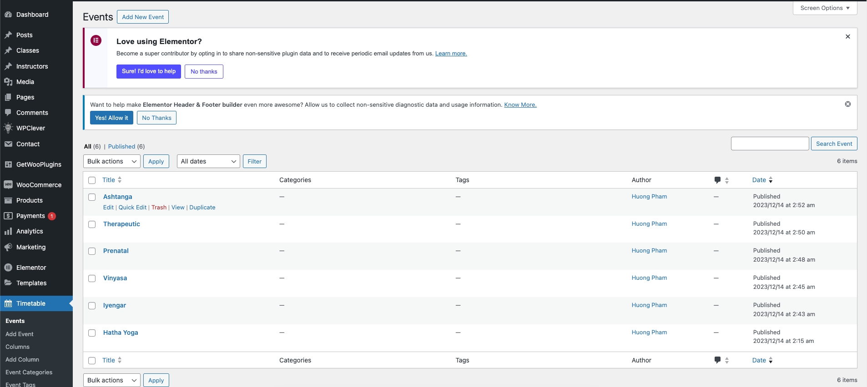Viewport: 867px width, 387px height.
Task: Click the Add New Event button
Action: [x=143, y=17]
